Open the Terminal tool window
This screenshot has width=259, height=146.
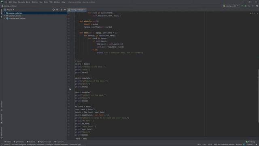(x=31, y=142)
